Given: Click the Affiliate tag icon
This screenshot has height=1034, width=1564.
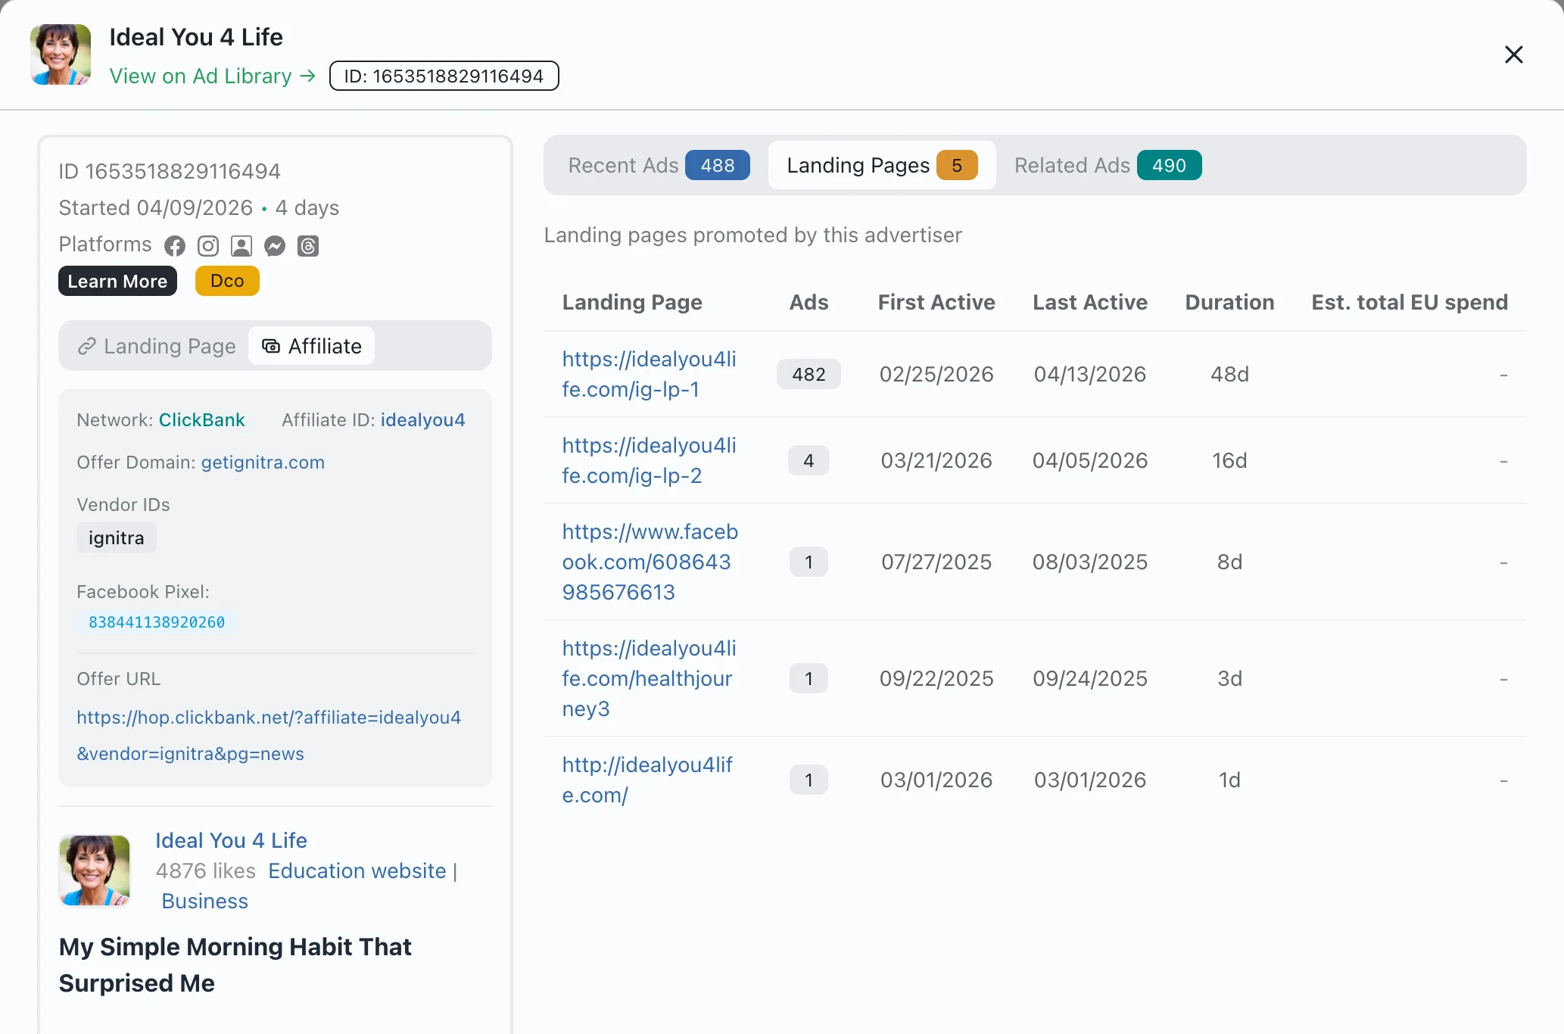Looking at the screenshot, I should (270, 346).
